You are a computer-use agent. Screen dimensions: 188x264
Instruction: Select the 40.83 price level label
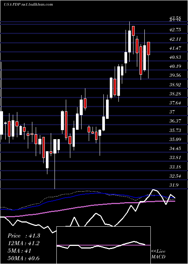(x=175, y=57)
